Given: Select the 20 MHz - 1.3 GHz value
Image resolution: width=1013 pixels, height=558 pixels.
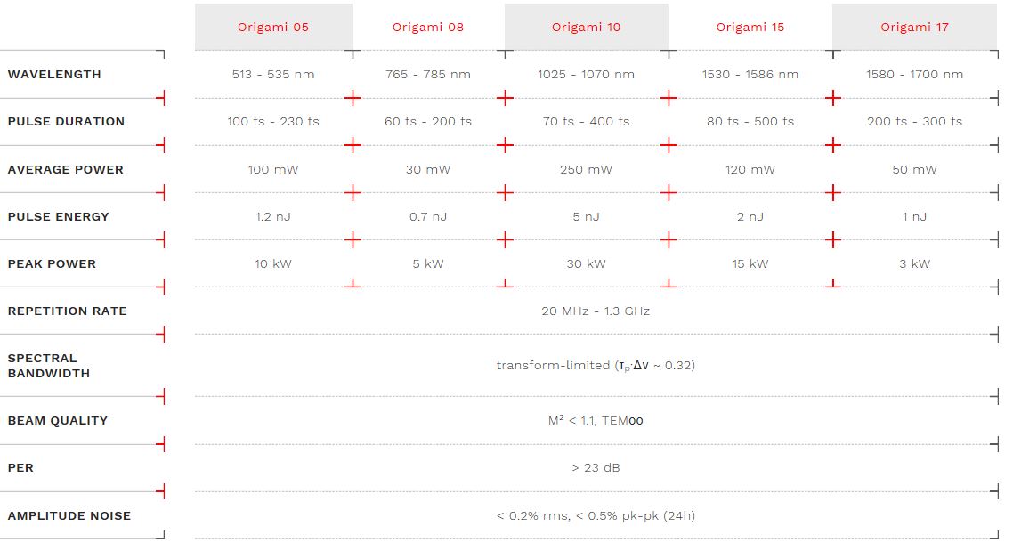Looking at the screenshot, I should click(596, 311).
